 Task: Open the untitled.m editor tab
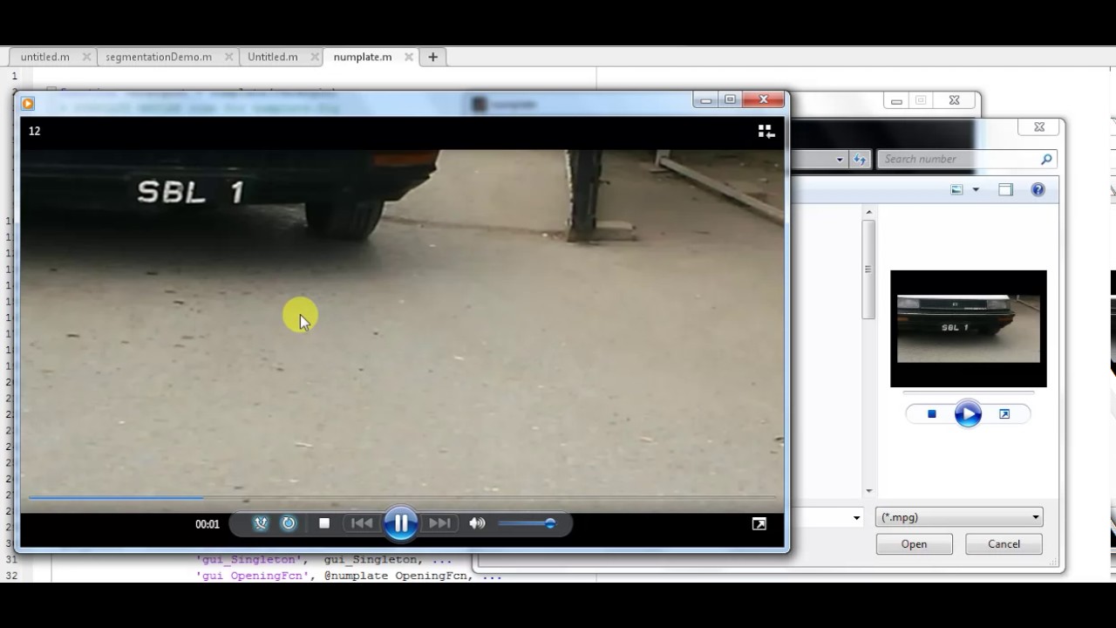45,57
